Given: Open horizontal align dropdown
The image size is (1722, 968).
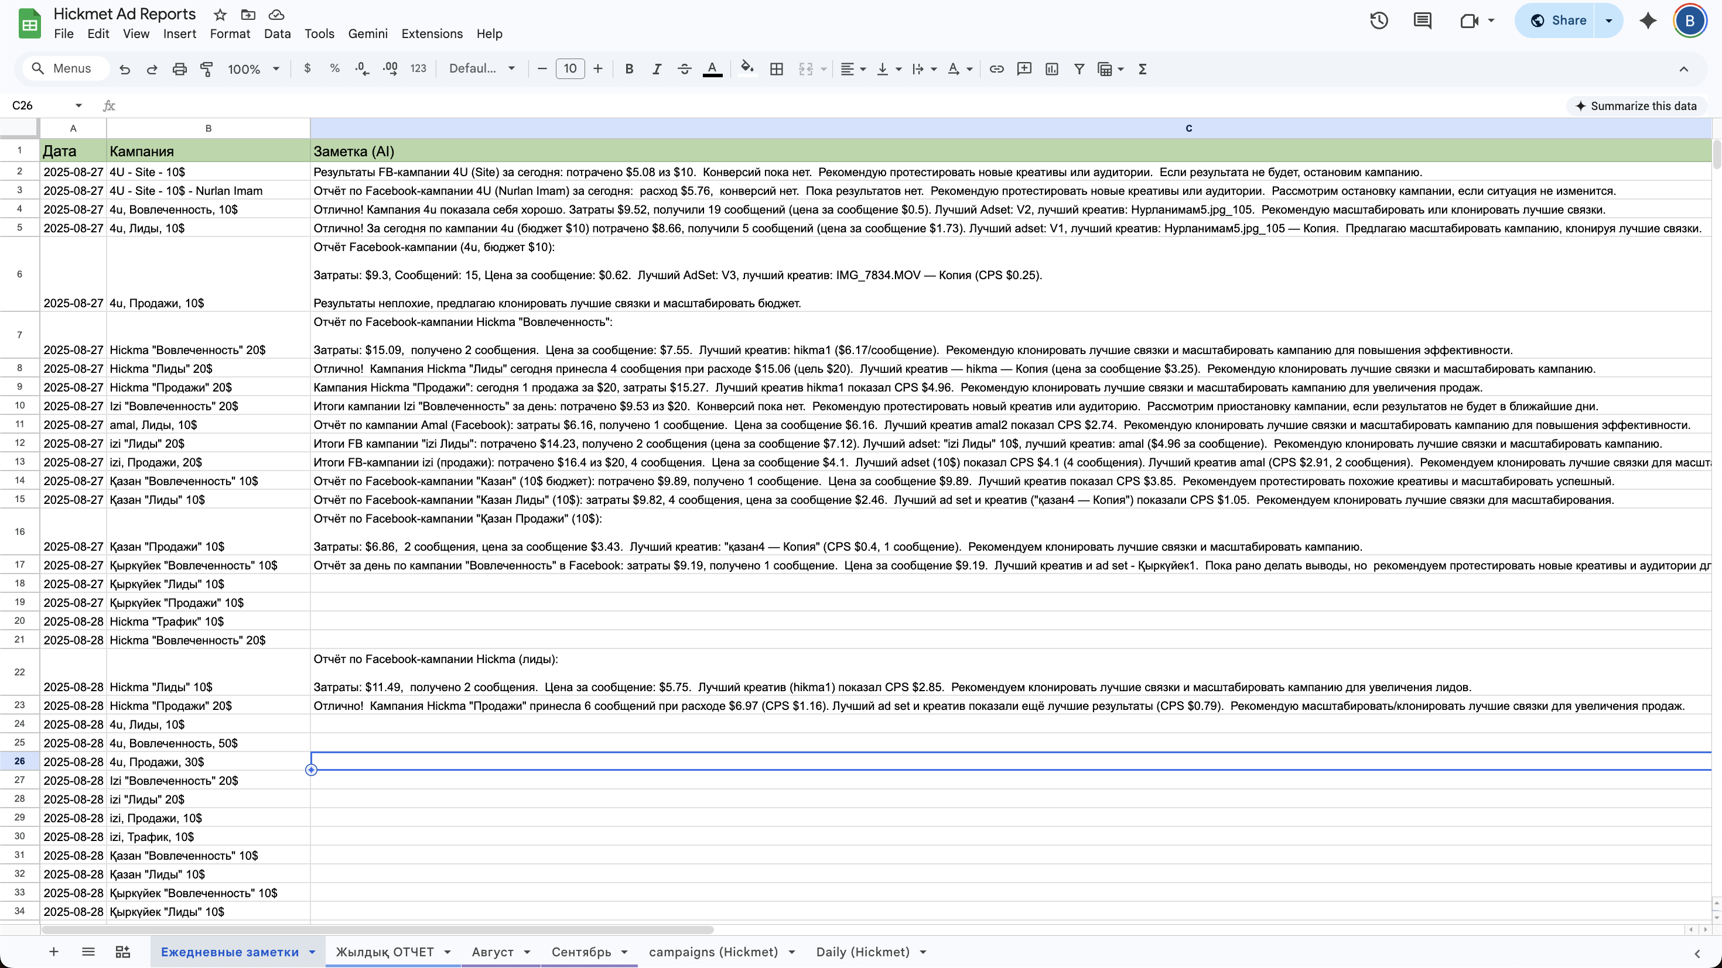Looking at the screenshot, I should tap(852, 69).
